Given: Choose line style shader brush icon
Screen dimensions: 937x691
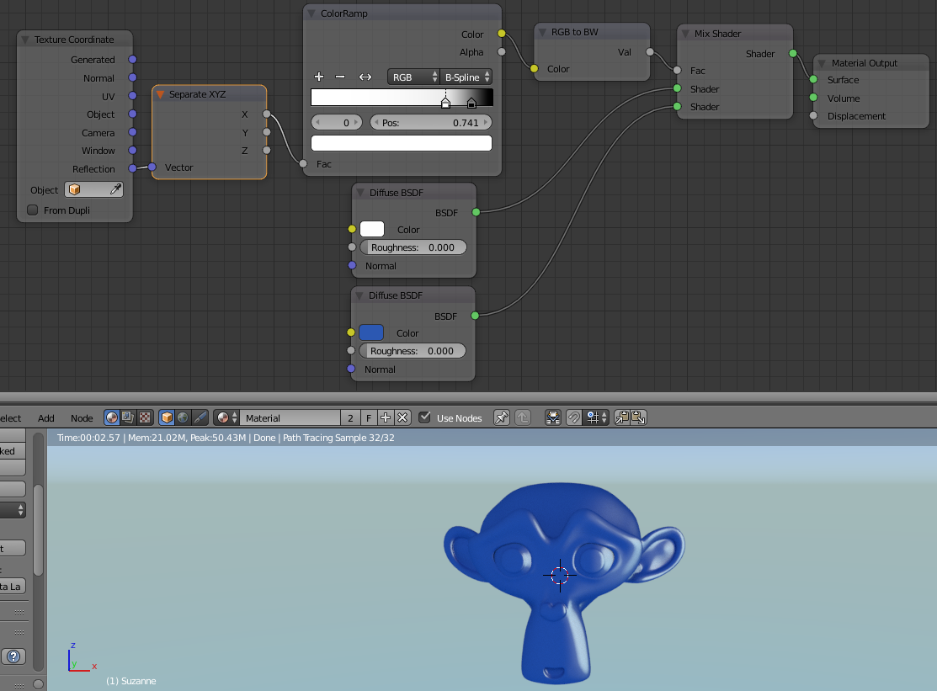Looking at the screenshot, I should pos(200,417).
